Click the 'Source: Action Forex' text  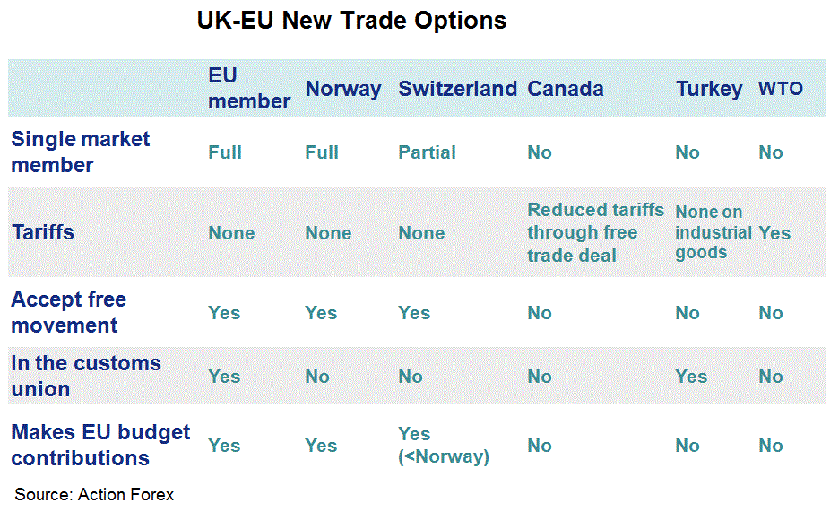94,494
